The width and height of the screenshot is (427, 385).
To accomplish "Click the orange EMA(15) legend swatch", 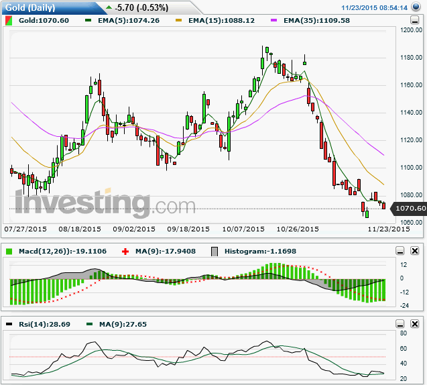I will tap(178, 20).
